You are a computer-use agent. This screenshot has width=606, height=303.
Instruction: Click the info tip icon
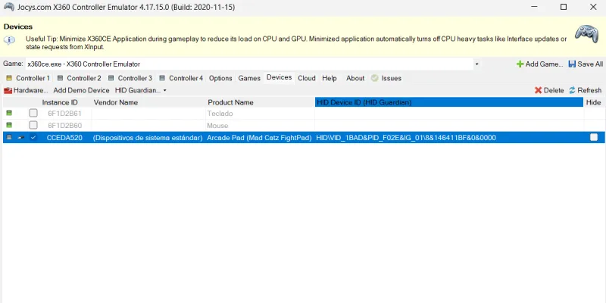(x=9, y=40)
